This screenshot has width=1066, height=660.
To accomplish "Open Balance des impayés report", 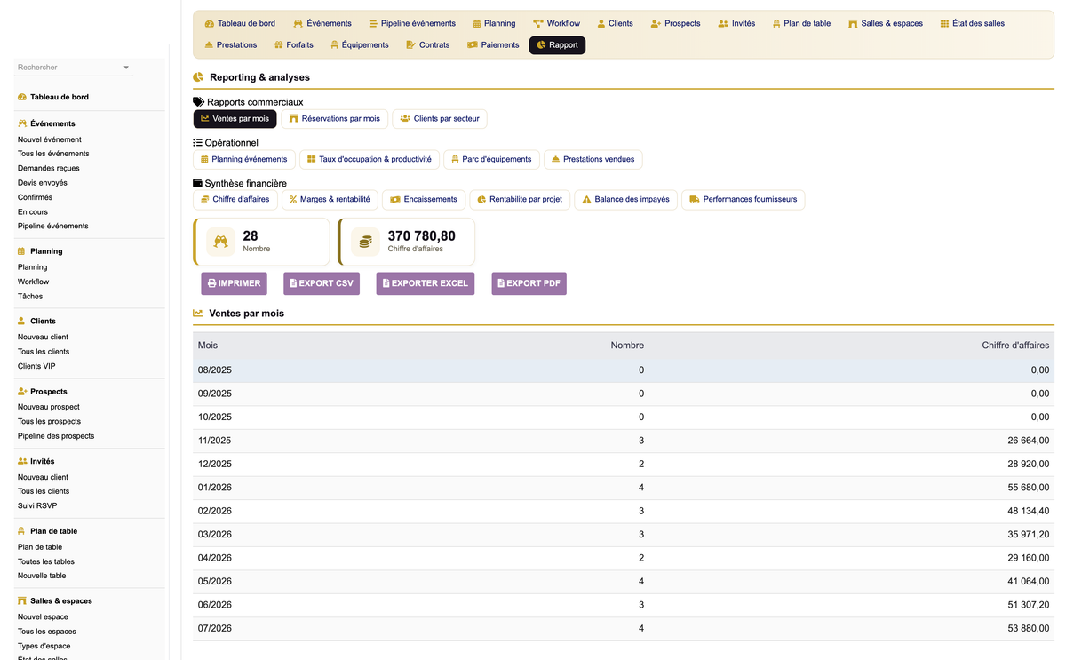I will coord(625,200).
